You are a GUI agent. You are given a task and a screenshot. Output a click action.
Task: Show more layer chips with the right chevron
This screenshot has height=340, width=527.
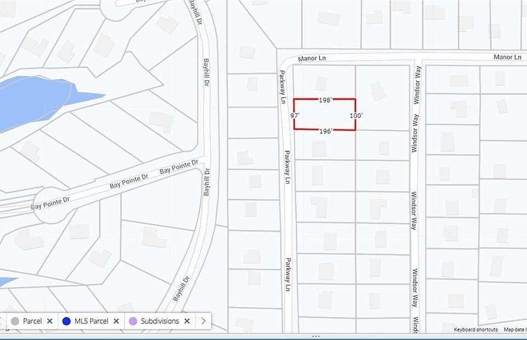(203, 321)
